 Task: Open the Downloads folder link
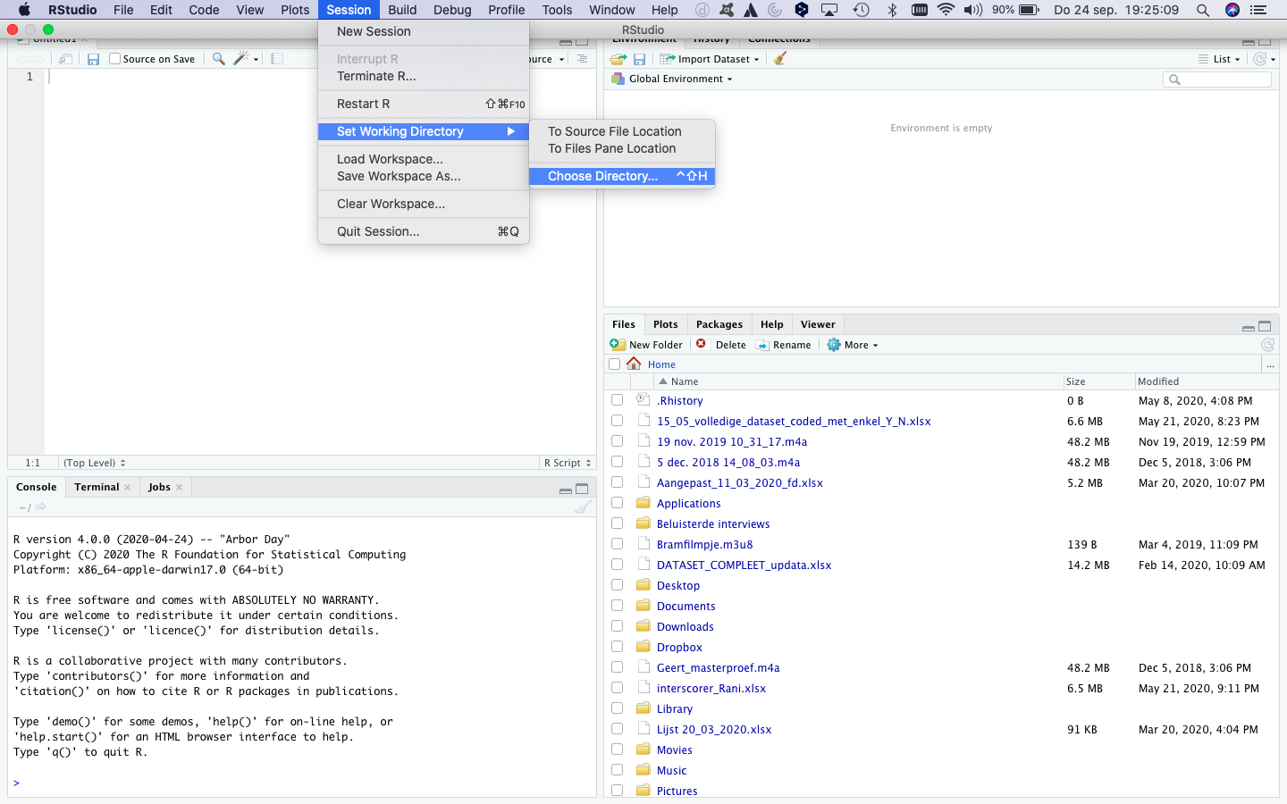coord(686,626)
